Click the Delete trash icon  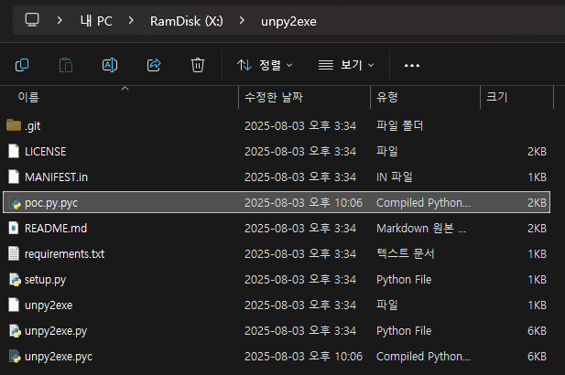(x=198, y=65)
